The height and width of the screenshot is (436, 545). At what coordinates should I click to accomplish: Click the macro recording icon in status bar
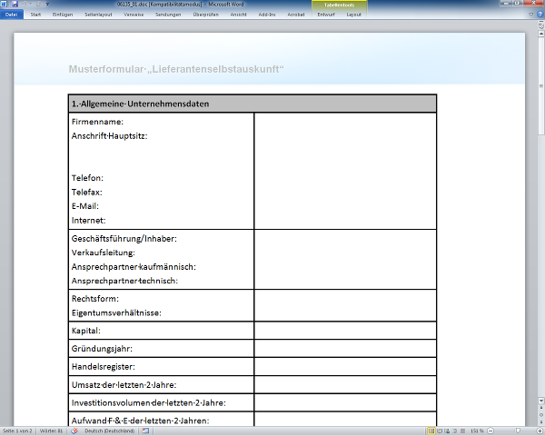tap(144, 431)
